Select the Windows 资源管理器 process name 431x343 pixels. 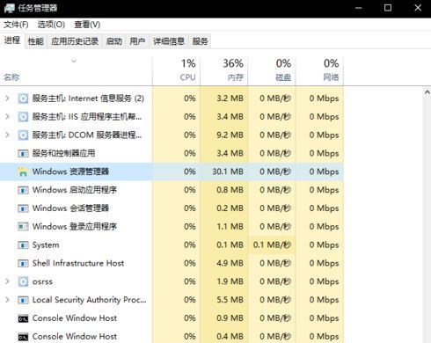(x=70, y=171)
